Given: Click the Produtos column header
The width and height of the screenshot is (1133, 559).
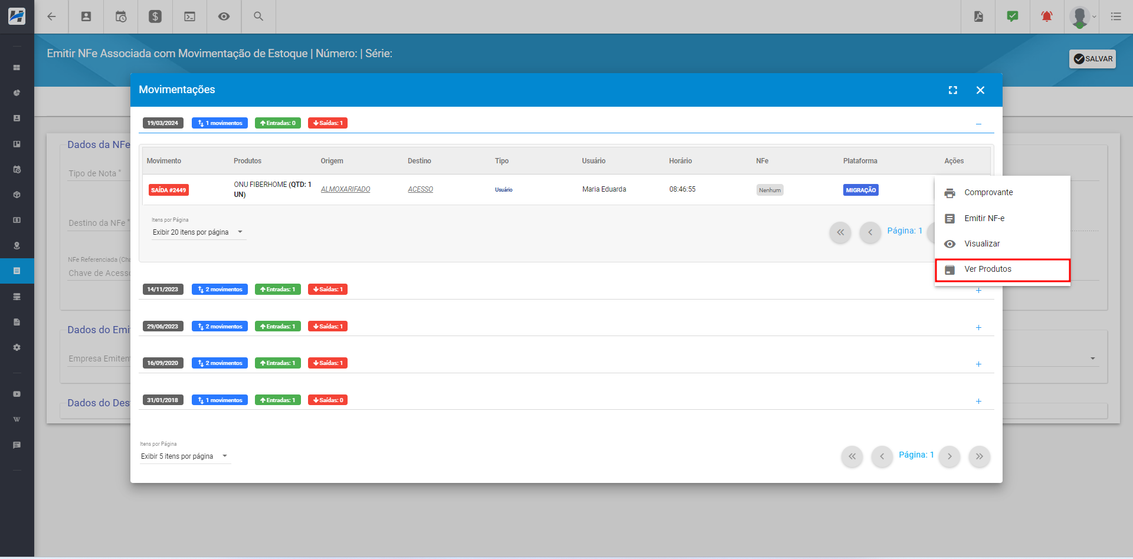Looking at the screenshot, I should point(247,161).
